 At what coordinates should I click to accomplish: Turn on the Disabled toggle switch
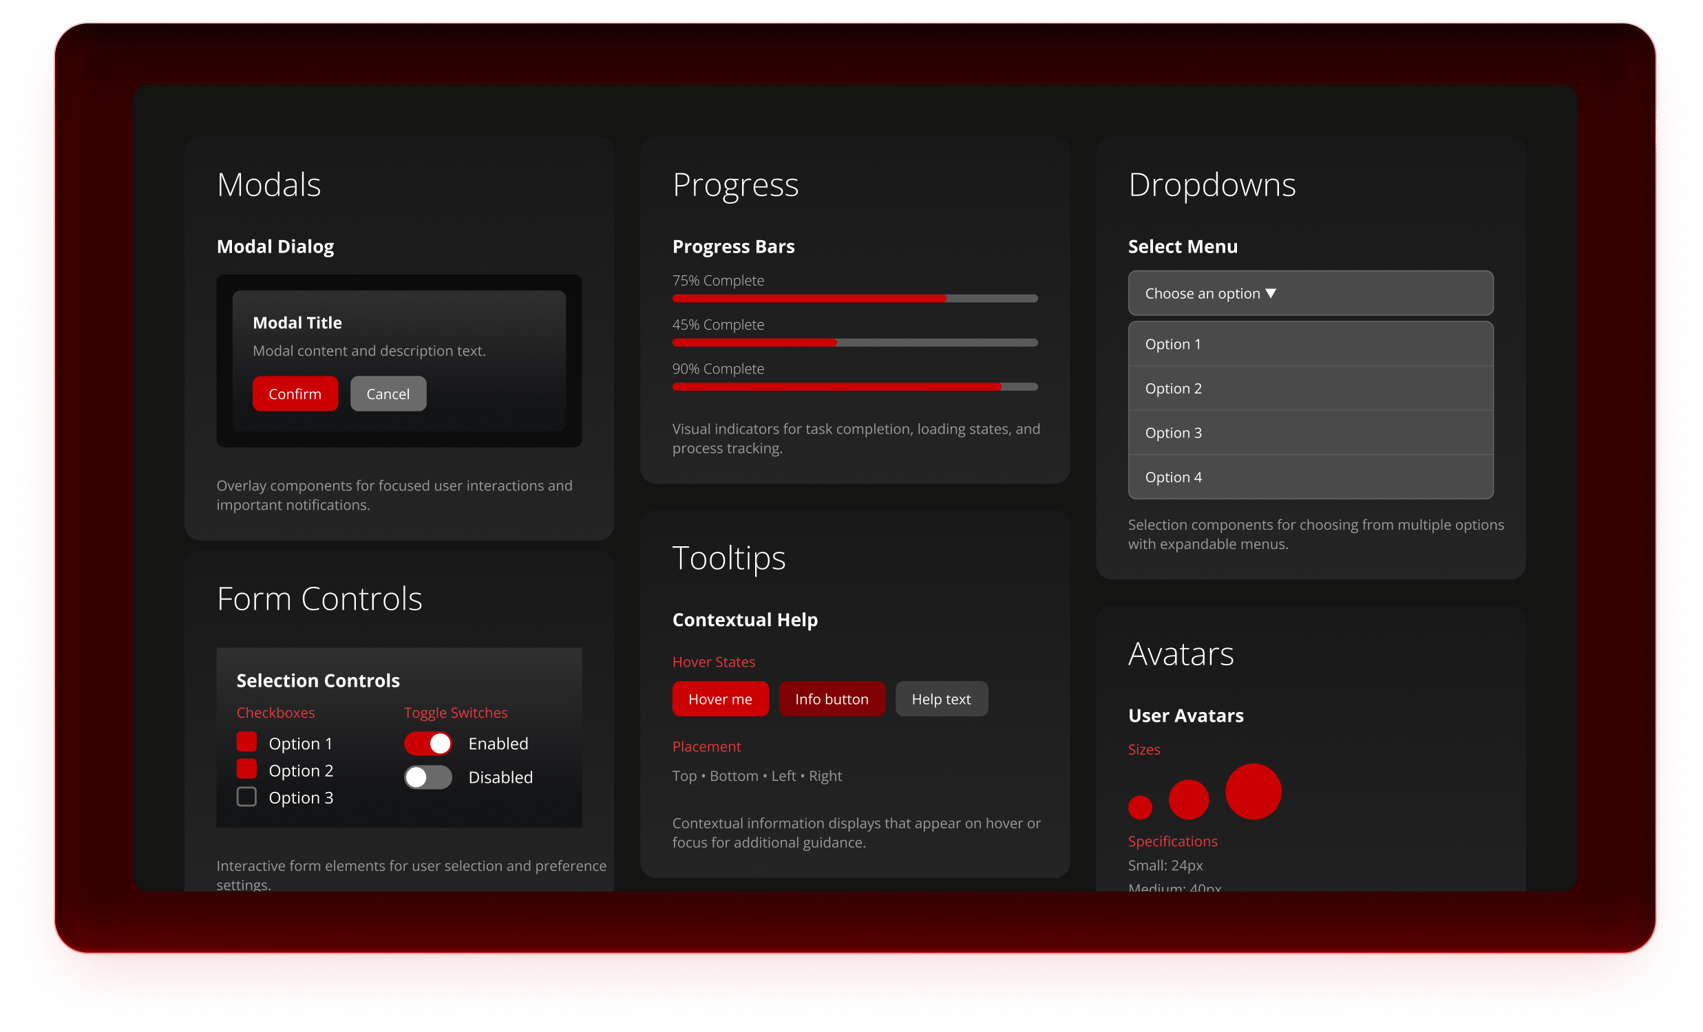click(x=428, y=777)
